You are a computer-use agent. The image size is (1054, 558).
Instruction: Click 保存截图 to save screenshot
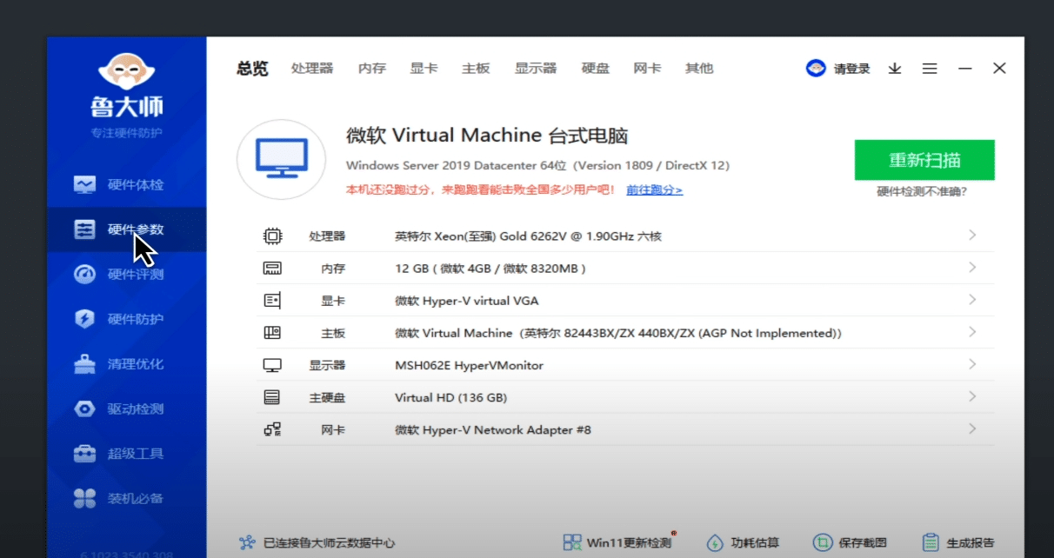click(x=850, y=542)
